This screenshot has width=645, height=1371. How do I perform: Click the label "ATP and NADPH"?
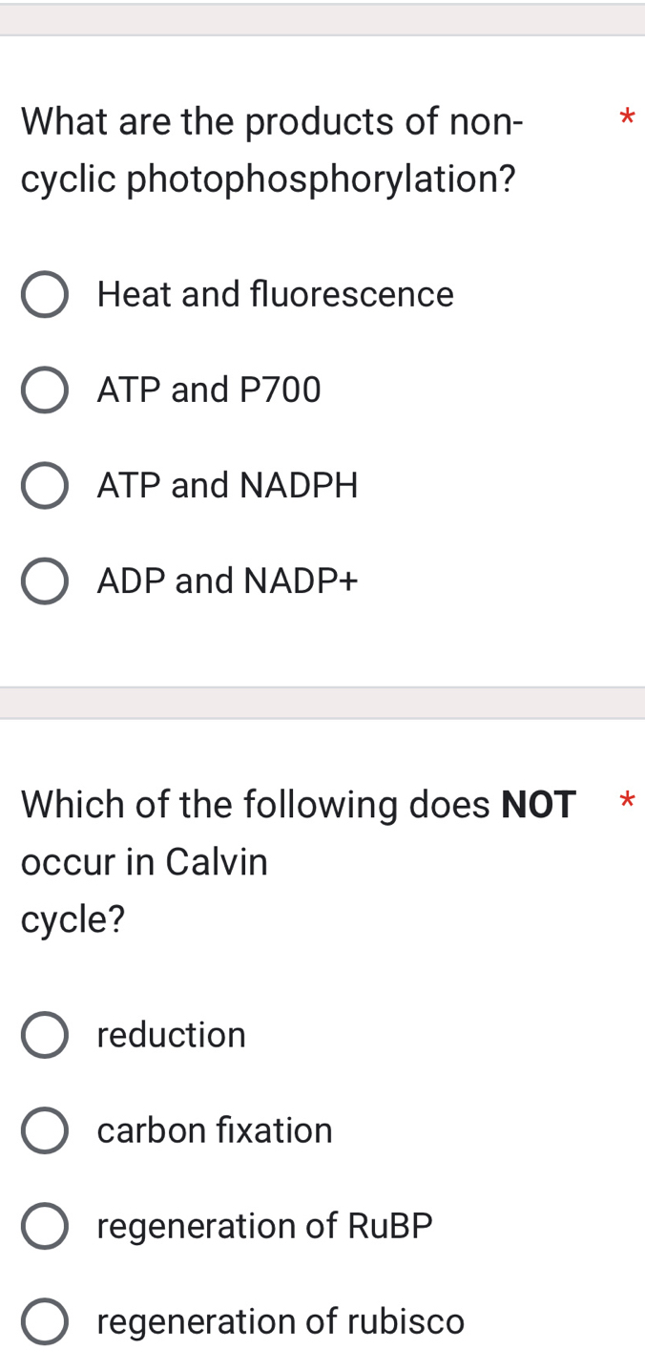point(227,486)
